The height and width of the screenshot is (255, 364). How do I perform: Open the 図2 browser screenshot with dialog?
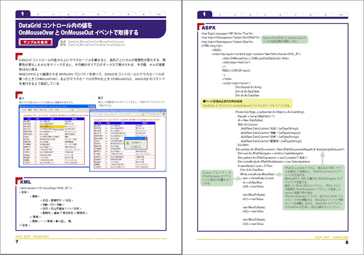128,140
